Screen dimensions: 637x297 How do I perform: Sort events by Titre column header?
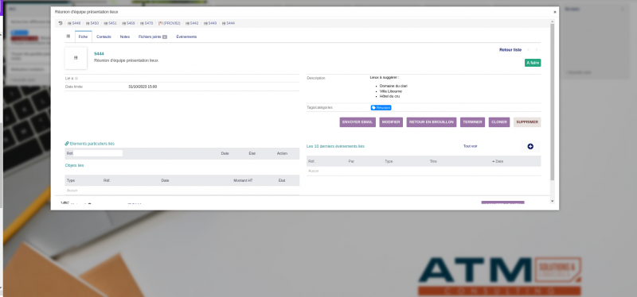[433, 161]
